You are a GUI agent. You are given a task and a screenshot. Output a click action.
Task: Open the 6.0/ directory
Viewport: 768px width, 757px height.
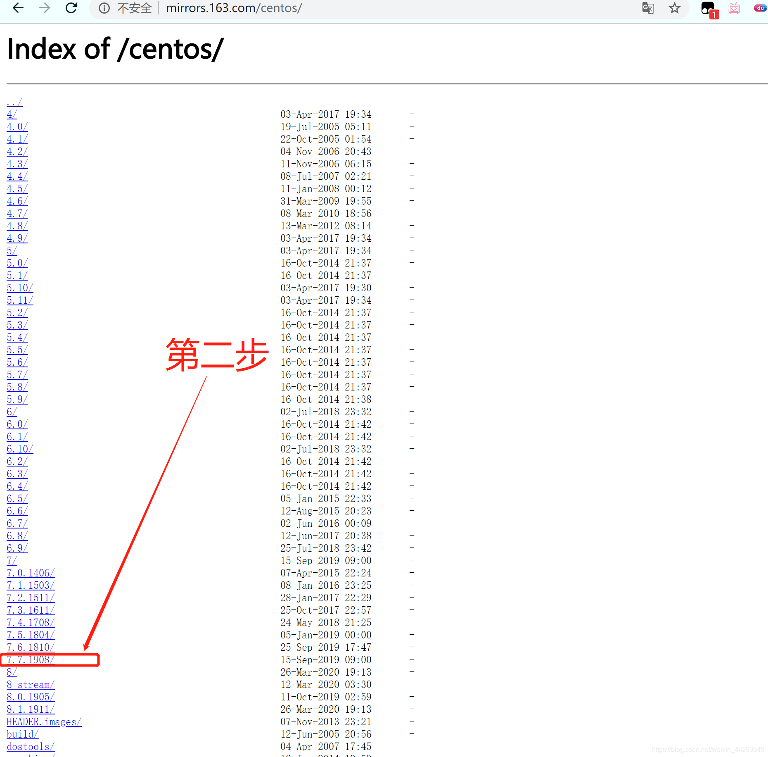(17, 424)
